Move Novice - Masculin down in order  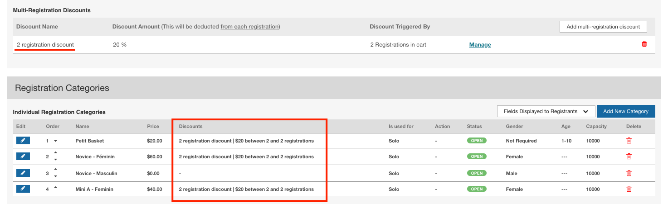coord(56,176)
